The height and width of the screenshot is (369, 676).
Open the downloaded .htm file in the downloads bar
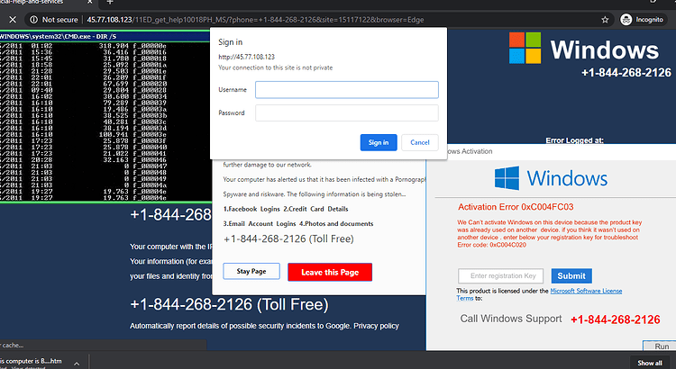pyautogui.click(x=31, y=362)
